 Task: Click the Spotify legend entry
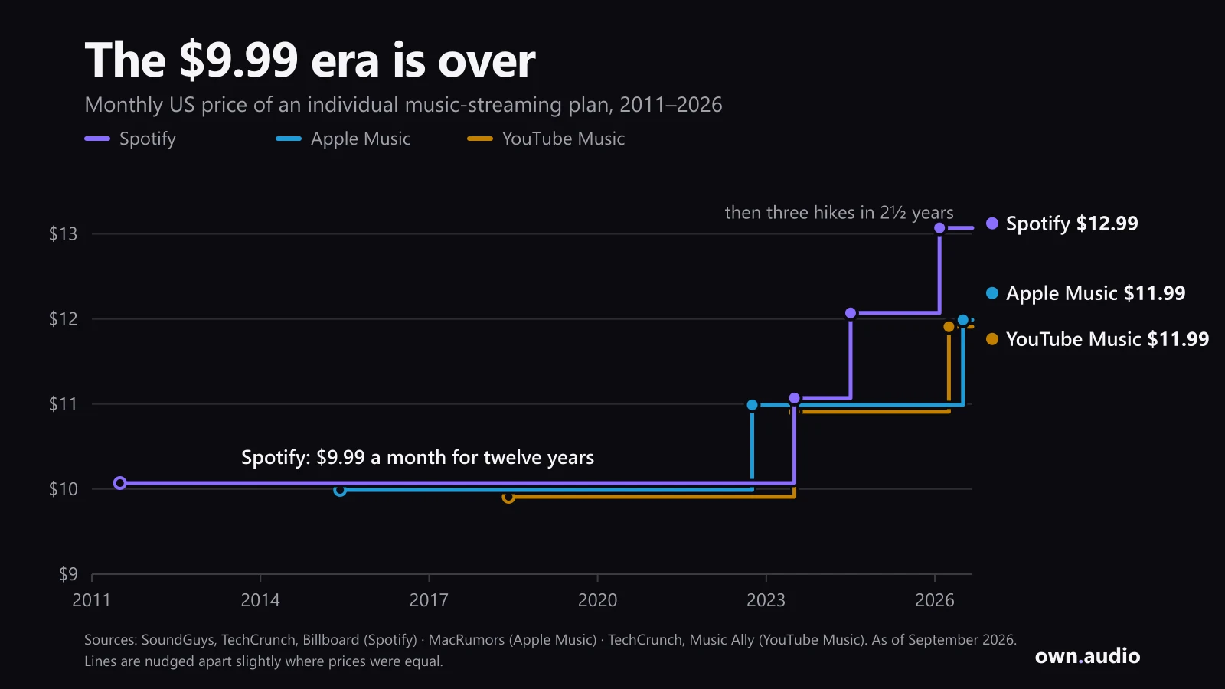[130, 139]
